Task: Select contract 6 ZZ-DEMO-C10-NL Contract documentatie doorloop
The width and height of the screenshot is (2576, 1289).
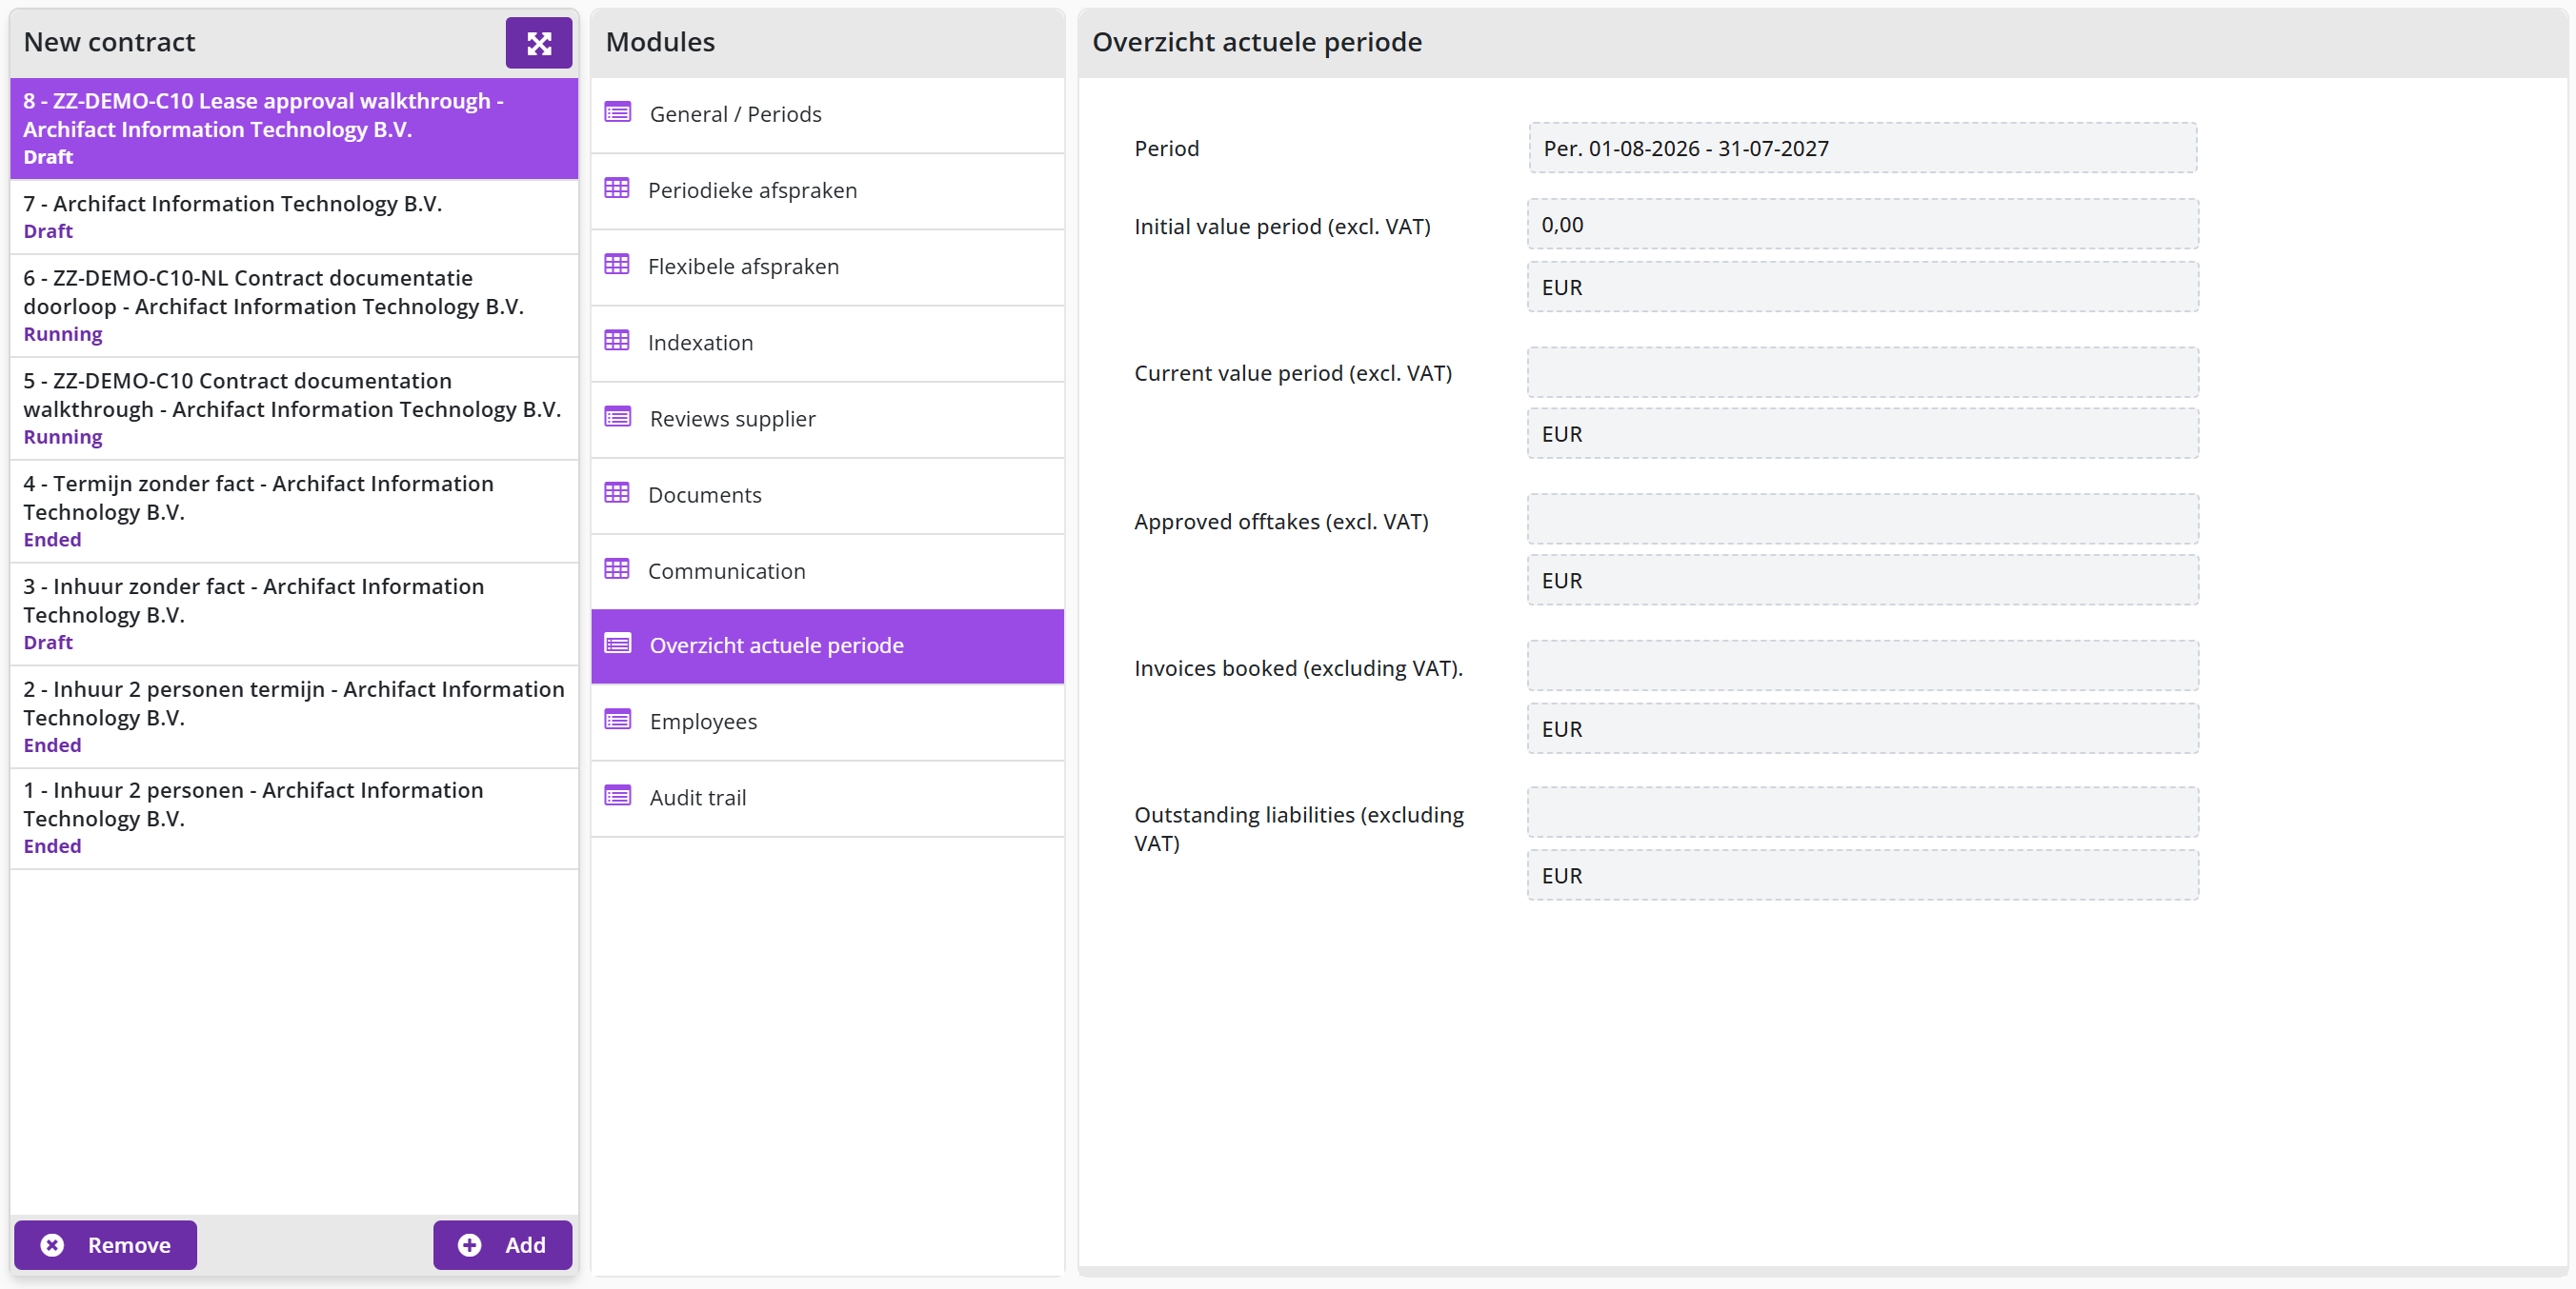Action: coord(294,306)
